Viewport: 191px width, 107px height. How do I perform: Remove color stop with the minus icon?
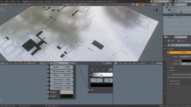(x=97, y=70)
